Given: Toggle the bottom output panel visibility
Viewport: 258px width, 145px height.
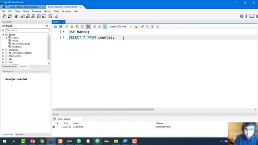Looking at the screenshot, I should (x=252, y=17).
